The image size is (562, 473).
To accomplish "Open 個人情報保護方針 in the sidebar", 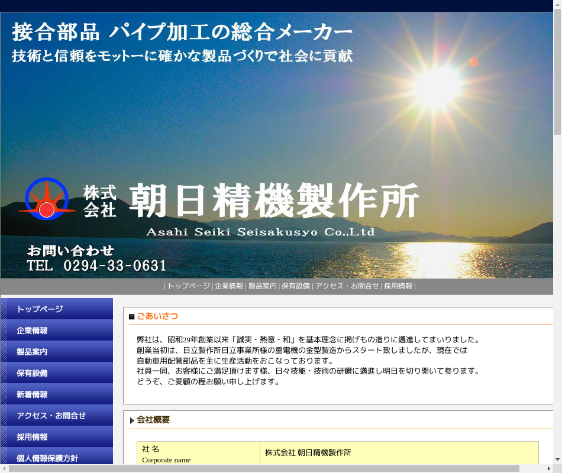I will [x=47, y=458].
